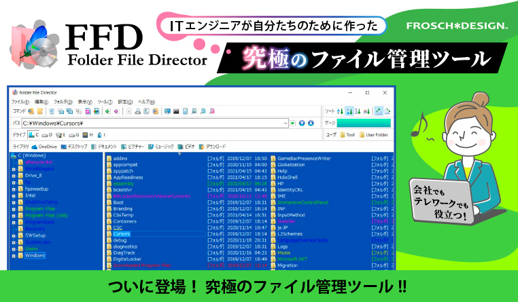Viewport: 518px width, 302px height.
Task: Select the Recovery folder in the tree
Action: click(35, 229)
